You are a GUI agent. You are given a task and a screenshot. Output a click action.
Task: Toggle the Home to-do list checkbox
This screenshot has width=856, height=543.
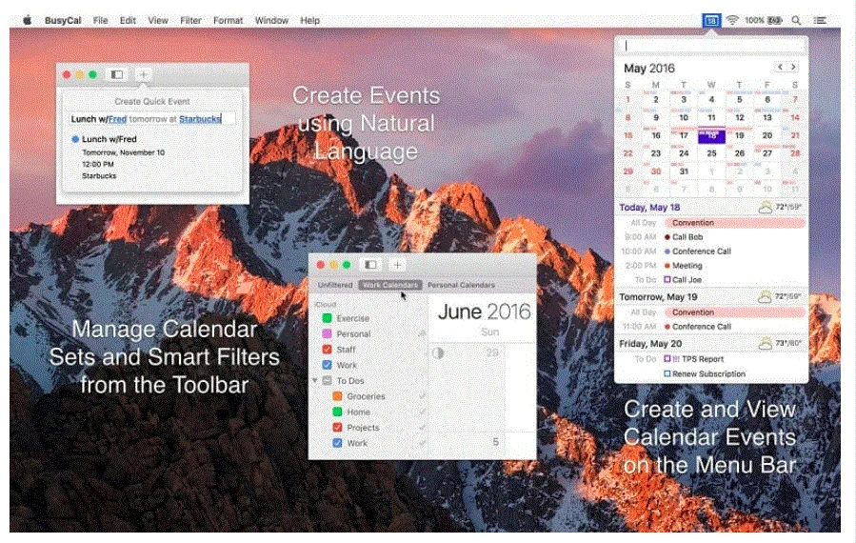[337, 412]
